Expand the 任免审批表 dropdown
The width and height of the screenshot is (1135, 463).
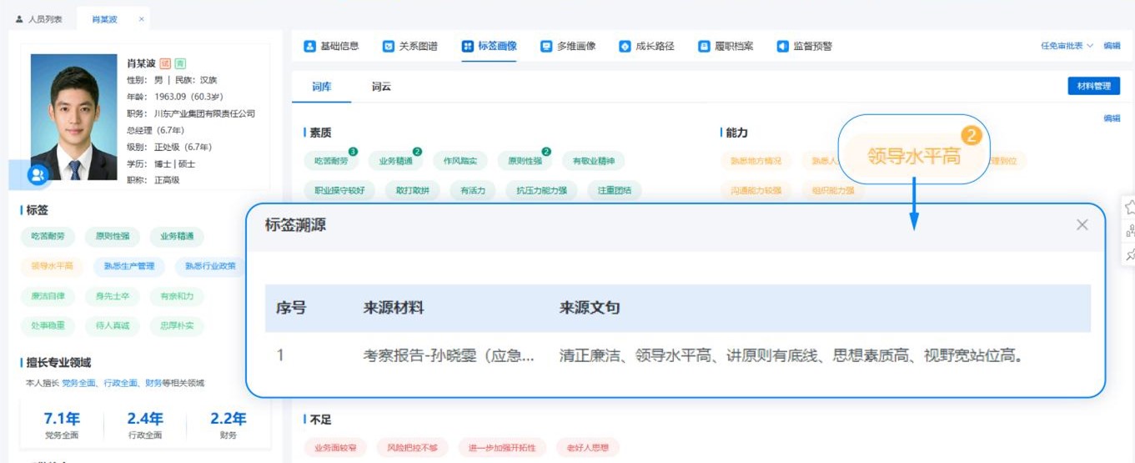(1066, 47)
